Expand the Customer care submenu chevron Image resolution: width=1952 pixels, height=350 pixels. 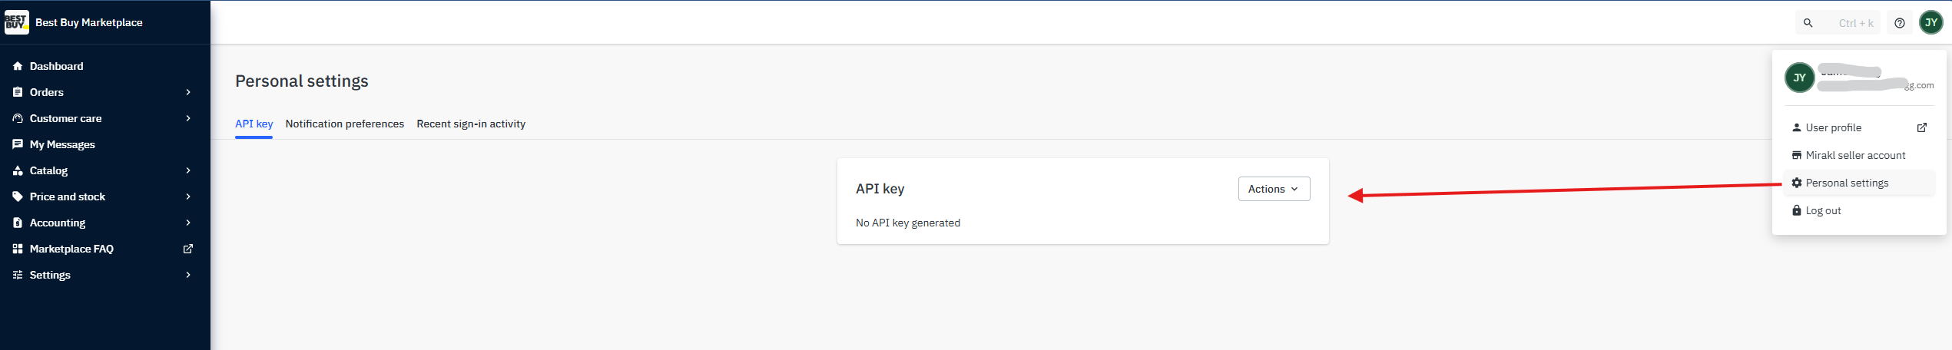coord(188,118)
